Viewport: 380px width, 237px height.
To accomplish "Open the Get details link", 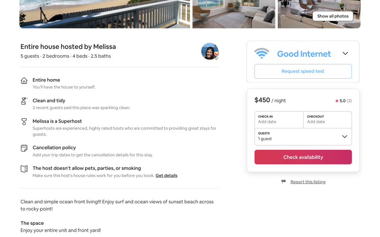I will [167, 175].
